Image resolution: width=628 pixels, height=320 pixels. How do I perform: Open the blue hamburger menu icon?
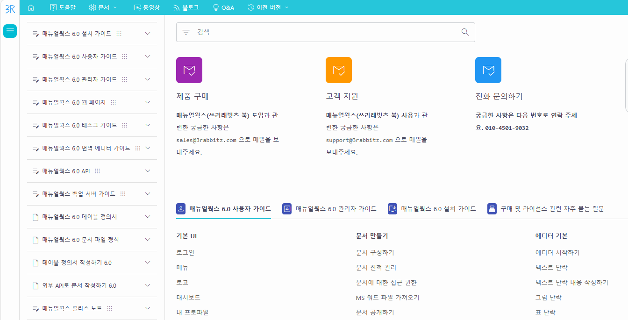tap(10, 31)
